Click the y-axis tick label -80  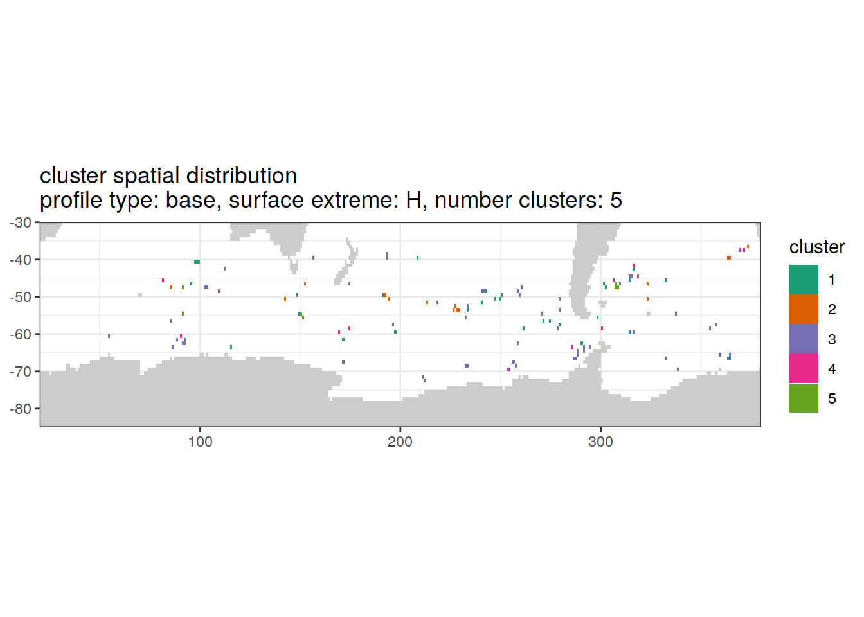point(21,409)
